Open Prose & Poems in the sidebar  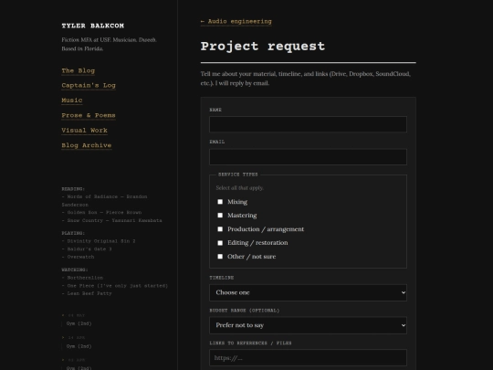click(89, 115)
